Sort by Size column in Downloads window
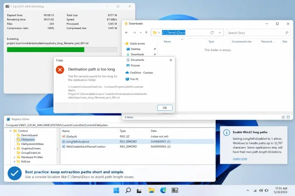The height and width of the screenshot is (196, 295). (285, 41)
